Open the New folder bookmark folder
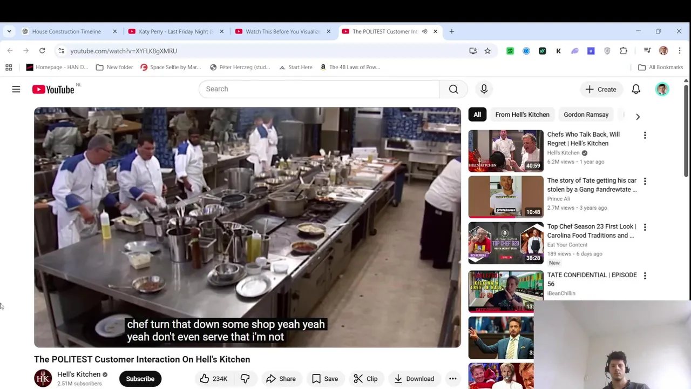 [x=114, y=67]
